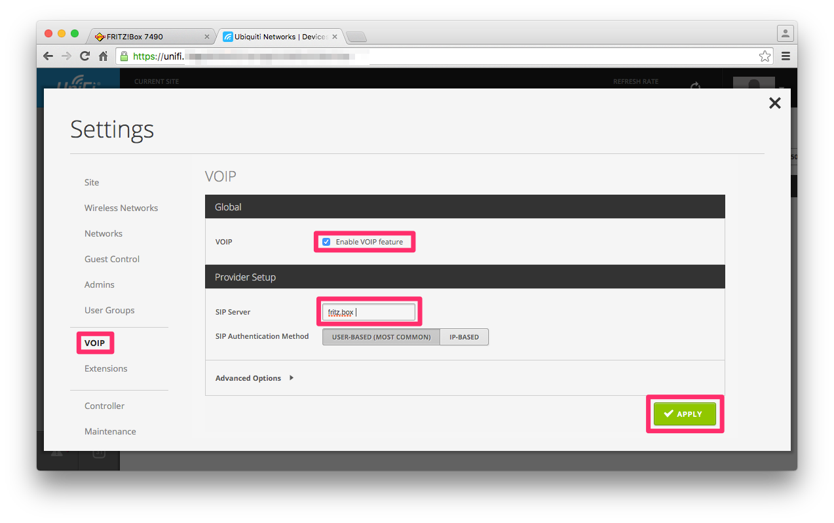Open the Extensions settings section

click(106, 368)
